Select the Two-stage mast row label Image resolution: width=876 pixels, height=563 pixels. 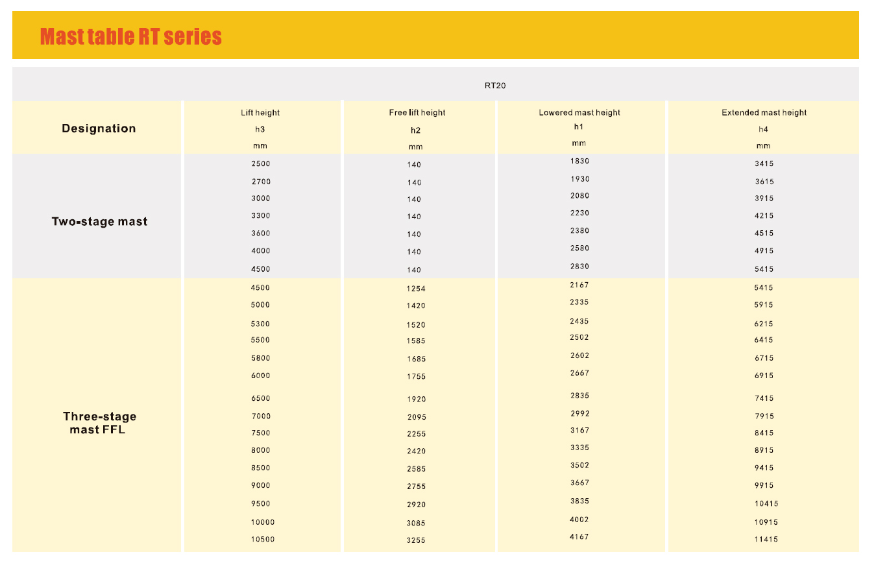pyautogui.click(x=99, y=221)
